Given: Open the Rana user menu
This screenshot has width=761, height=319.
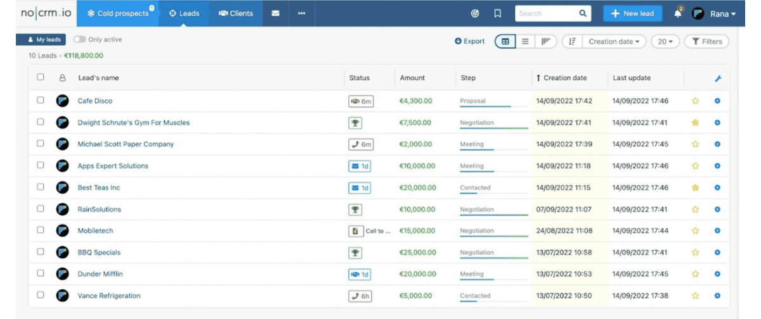Looking at the screenshot, I should point(714,14).
